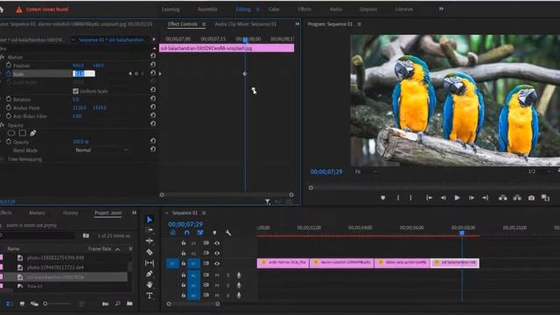The image size is (560, 315).
Task: Reset the Position parameter
Action: click(x=153, y=65)
